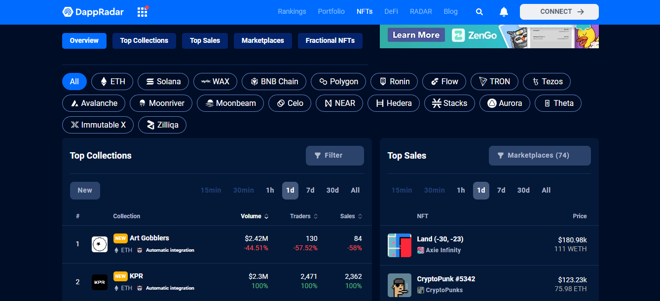
Task: Set Top Collections timeframe to 30d
Action: point(332,190)
